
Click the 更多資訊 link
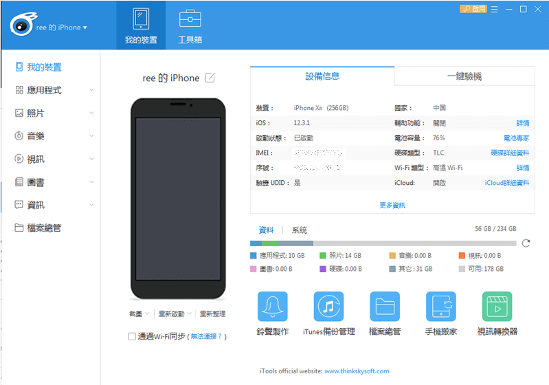[392, 206]
